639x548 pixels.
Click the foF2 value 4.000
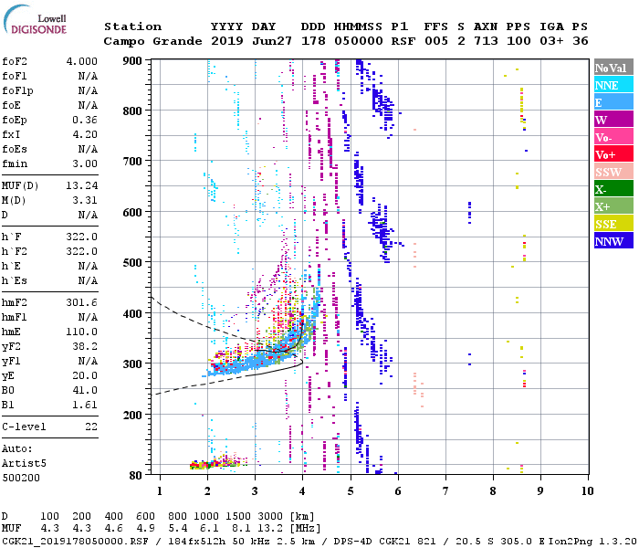pyautogui.click(x=82, y=61)
